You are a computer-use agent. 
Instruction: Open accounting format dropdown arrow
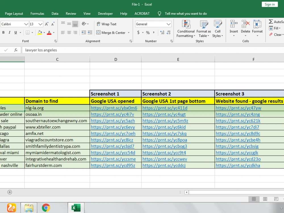click(x=143, y=33)
